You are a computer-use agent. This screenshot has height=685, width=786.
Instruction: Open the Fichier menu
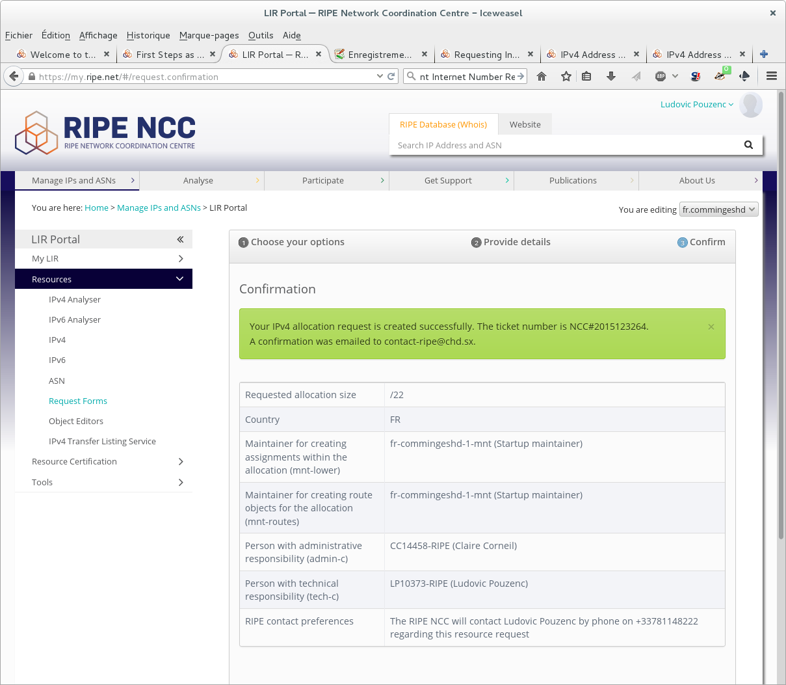click(19, 35)
